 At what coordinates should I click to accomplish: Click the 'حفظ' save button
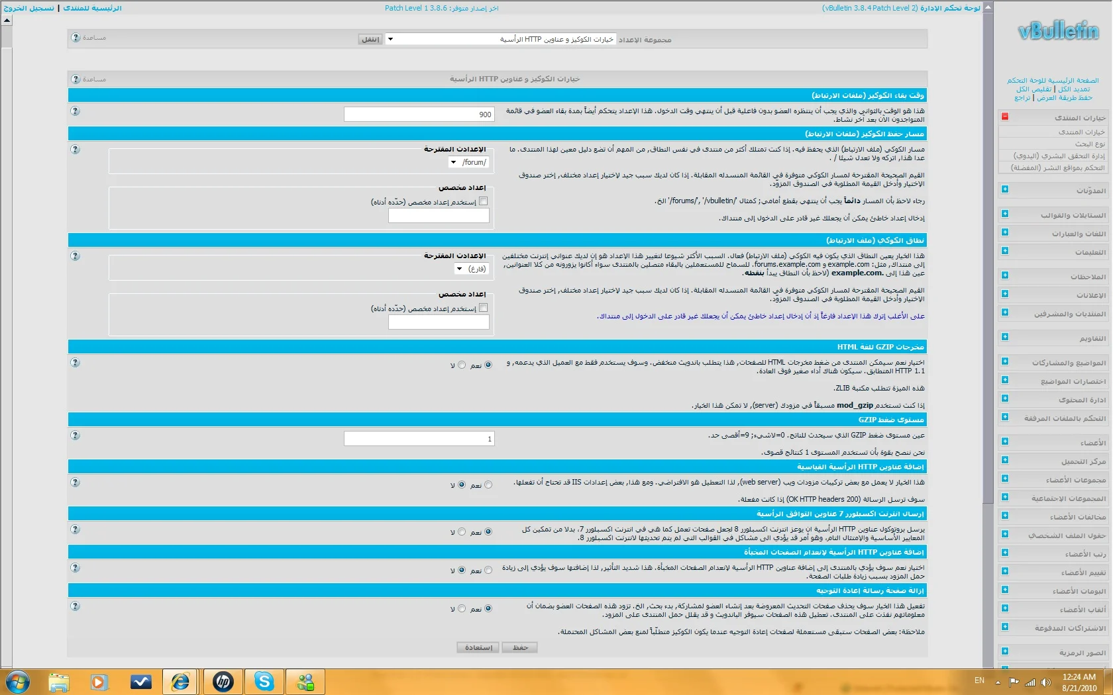(519, 647)
